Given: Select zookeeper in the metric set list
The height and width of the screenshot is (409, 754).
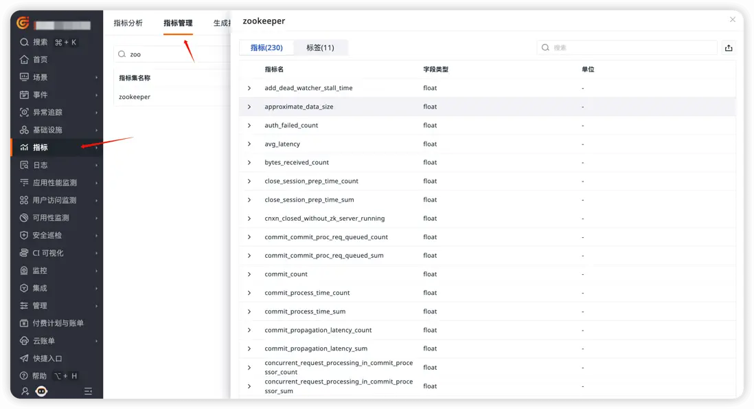Looking at the screenshot, I should [135, 97].
